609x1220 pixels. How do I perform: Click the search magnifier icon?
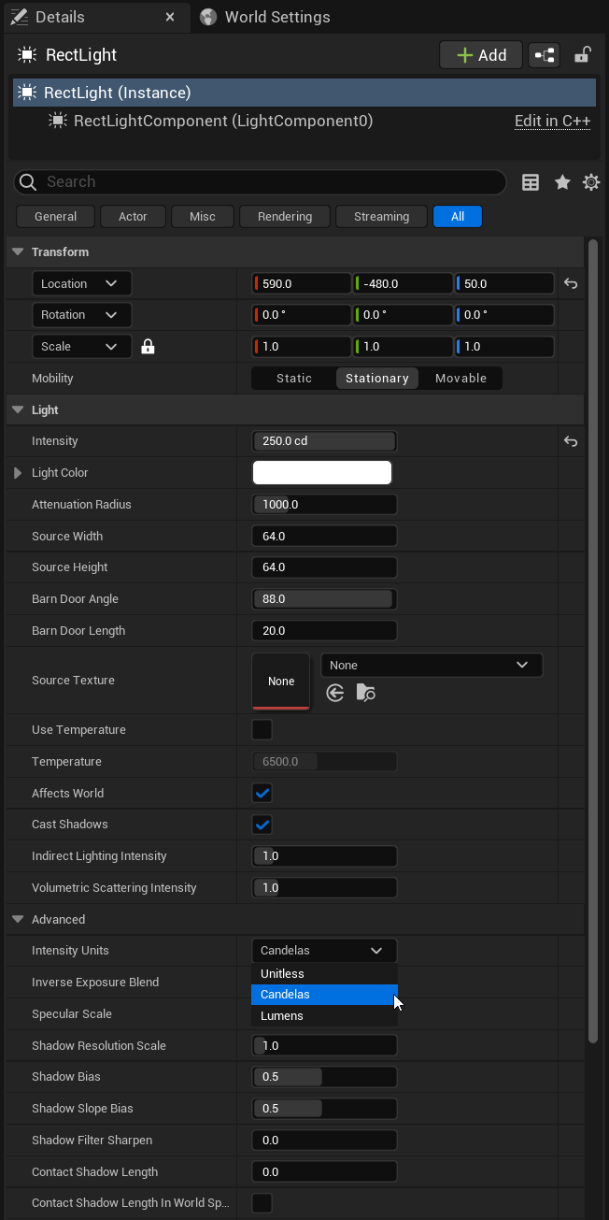(x=27, y=181)
